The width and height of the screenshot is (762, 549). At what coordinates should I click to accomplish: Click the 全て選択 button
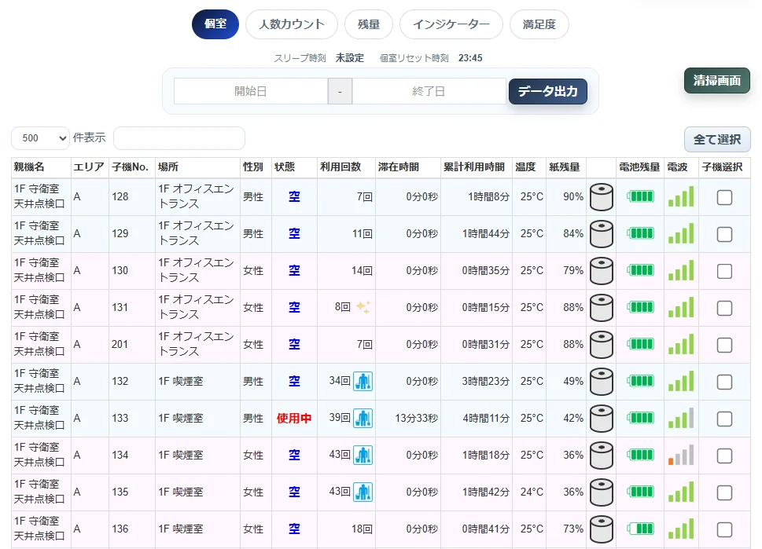click(717, 140)
